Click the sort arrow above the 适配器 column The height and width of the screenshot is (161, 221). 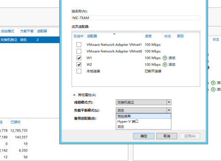tap(114, 34)
